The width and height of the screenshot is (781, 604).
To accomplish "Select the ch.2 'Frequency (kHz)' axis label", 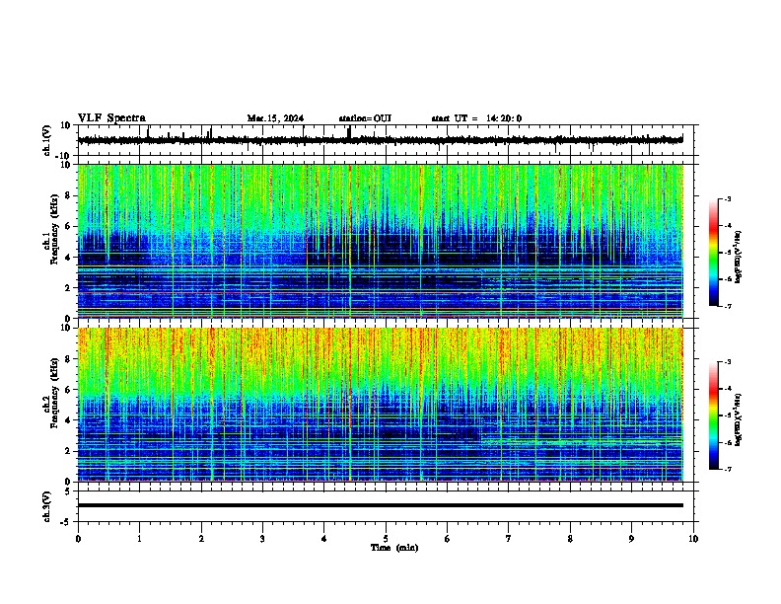I will coord(54,393).
